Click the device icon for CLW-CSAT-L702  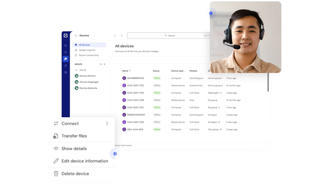pos(124,86)
